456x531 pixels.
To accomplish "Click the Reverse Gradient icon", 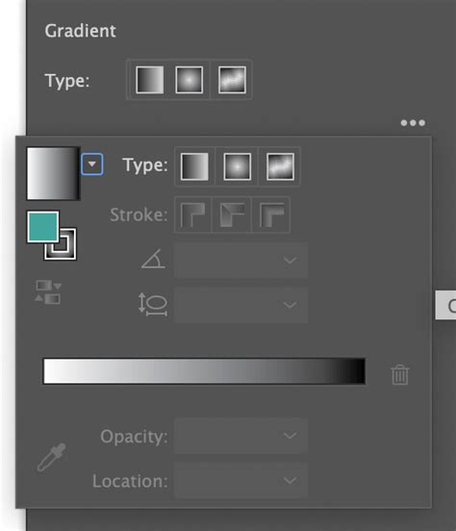I will point(48,292).
